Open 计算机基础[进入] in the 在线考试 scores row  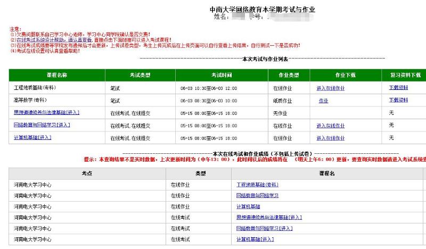(x=255, y=239)
